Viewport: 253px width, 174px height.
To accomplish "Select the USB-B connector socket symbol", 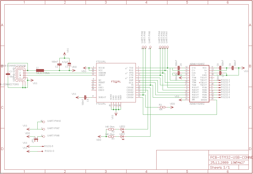I will click(x=20, y=74).
